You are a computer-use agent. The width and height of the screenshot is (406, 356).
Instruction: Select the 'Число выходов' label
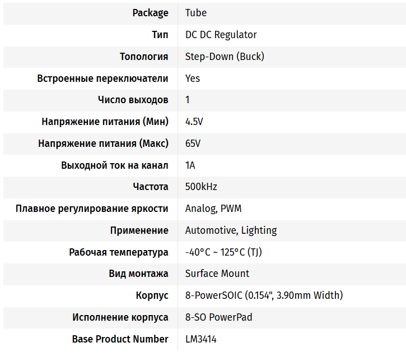(133, 100)
